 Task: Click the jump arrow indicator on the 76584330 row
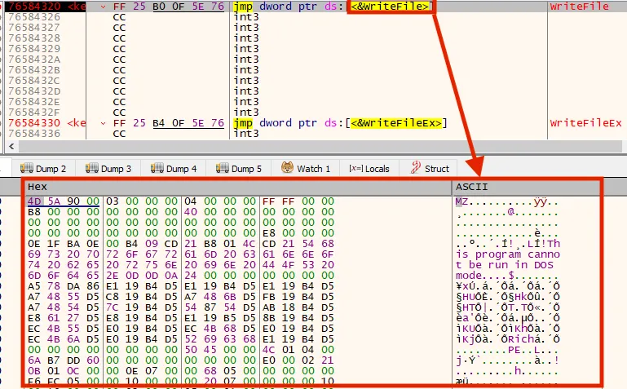pos(104,123)
